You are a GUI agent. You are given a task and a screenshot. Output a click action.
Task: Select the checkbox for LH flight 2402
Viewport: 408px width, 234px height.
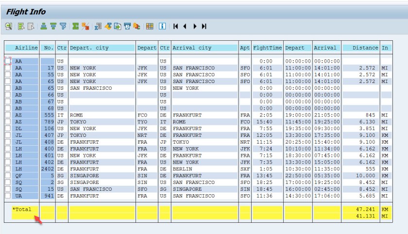[8, 169]
